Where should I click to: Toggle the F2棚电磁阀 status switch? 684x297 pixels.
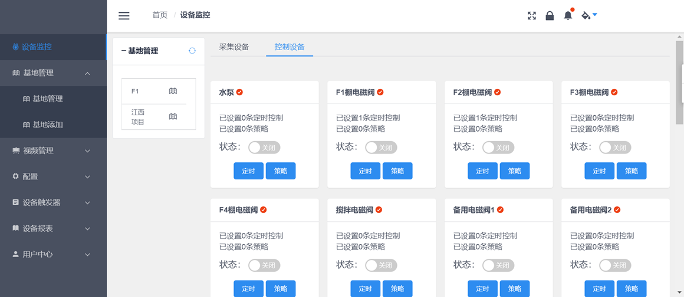click(x=498, y=148)
